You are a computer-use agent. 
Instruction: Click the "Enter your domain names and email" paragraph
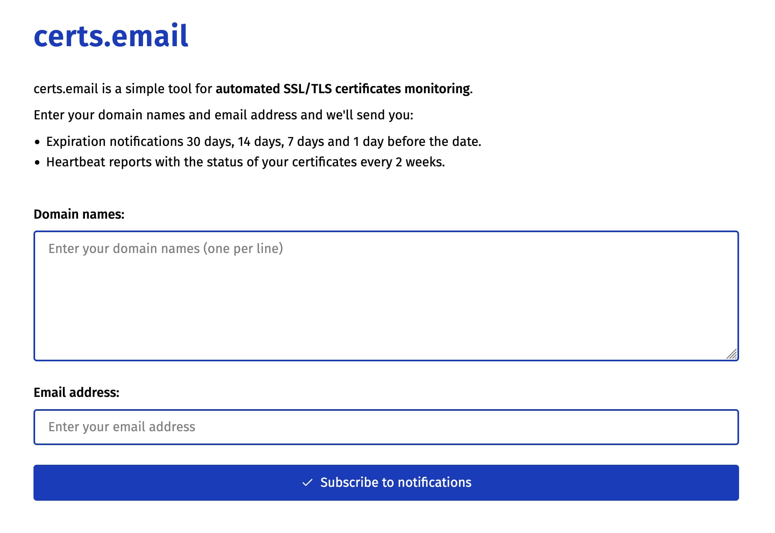point(223,115)
